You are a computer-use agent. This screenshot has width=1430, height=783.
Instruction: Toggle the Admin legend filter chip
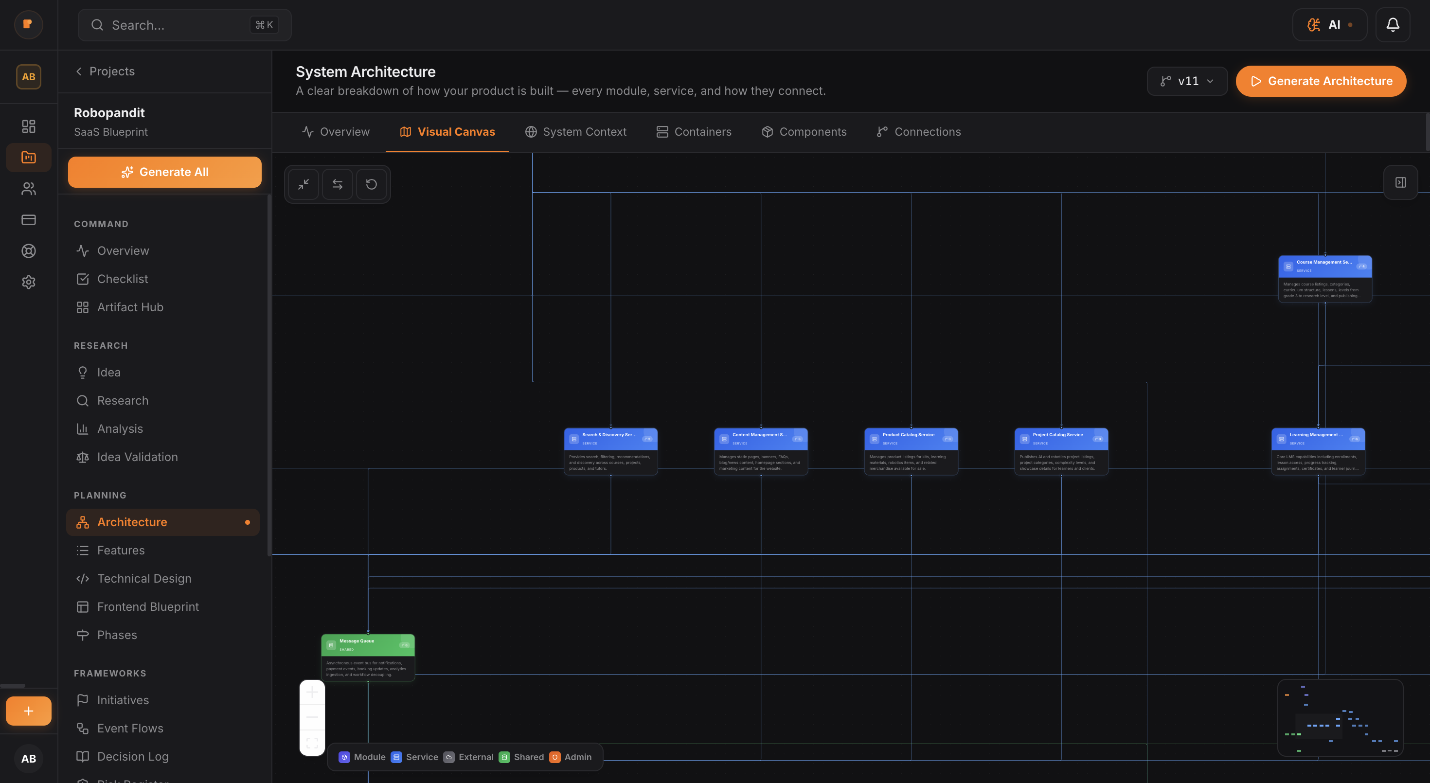pos(571,757)
